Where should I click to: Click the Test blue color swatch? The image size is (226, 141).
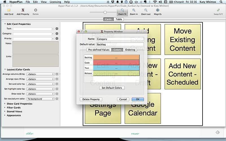pyautogui.click(x=116, y=68)
